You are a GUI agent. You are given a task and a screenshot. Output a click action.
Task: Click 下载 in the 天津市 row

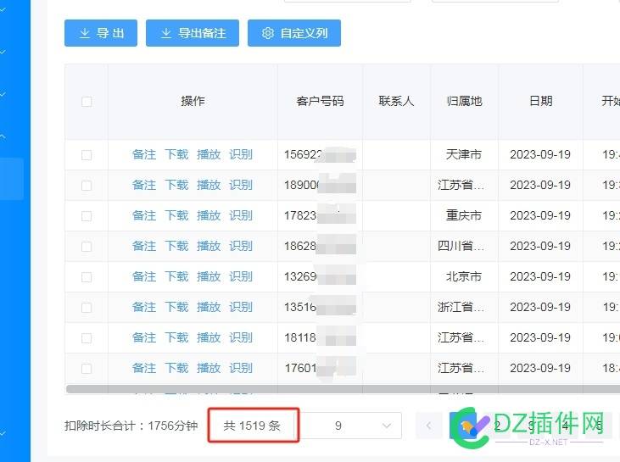coord(176,154)
